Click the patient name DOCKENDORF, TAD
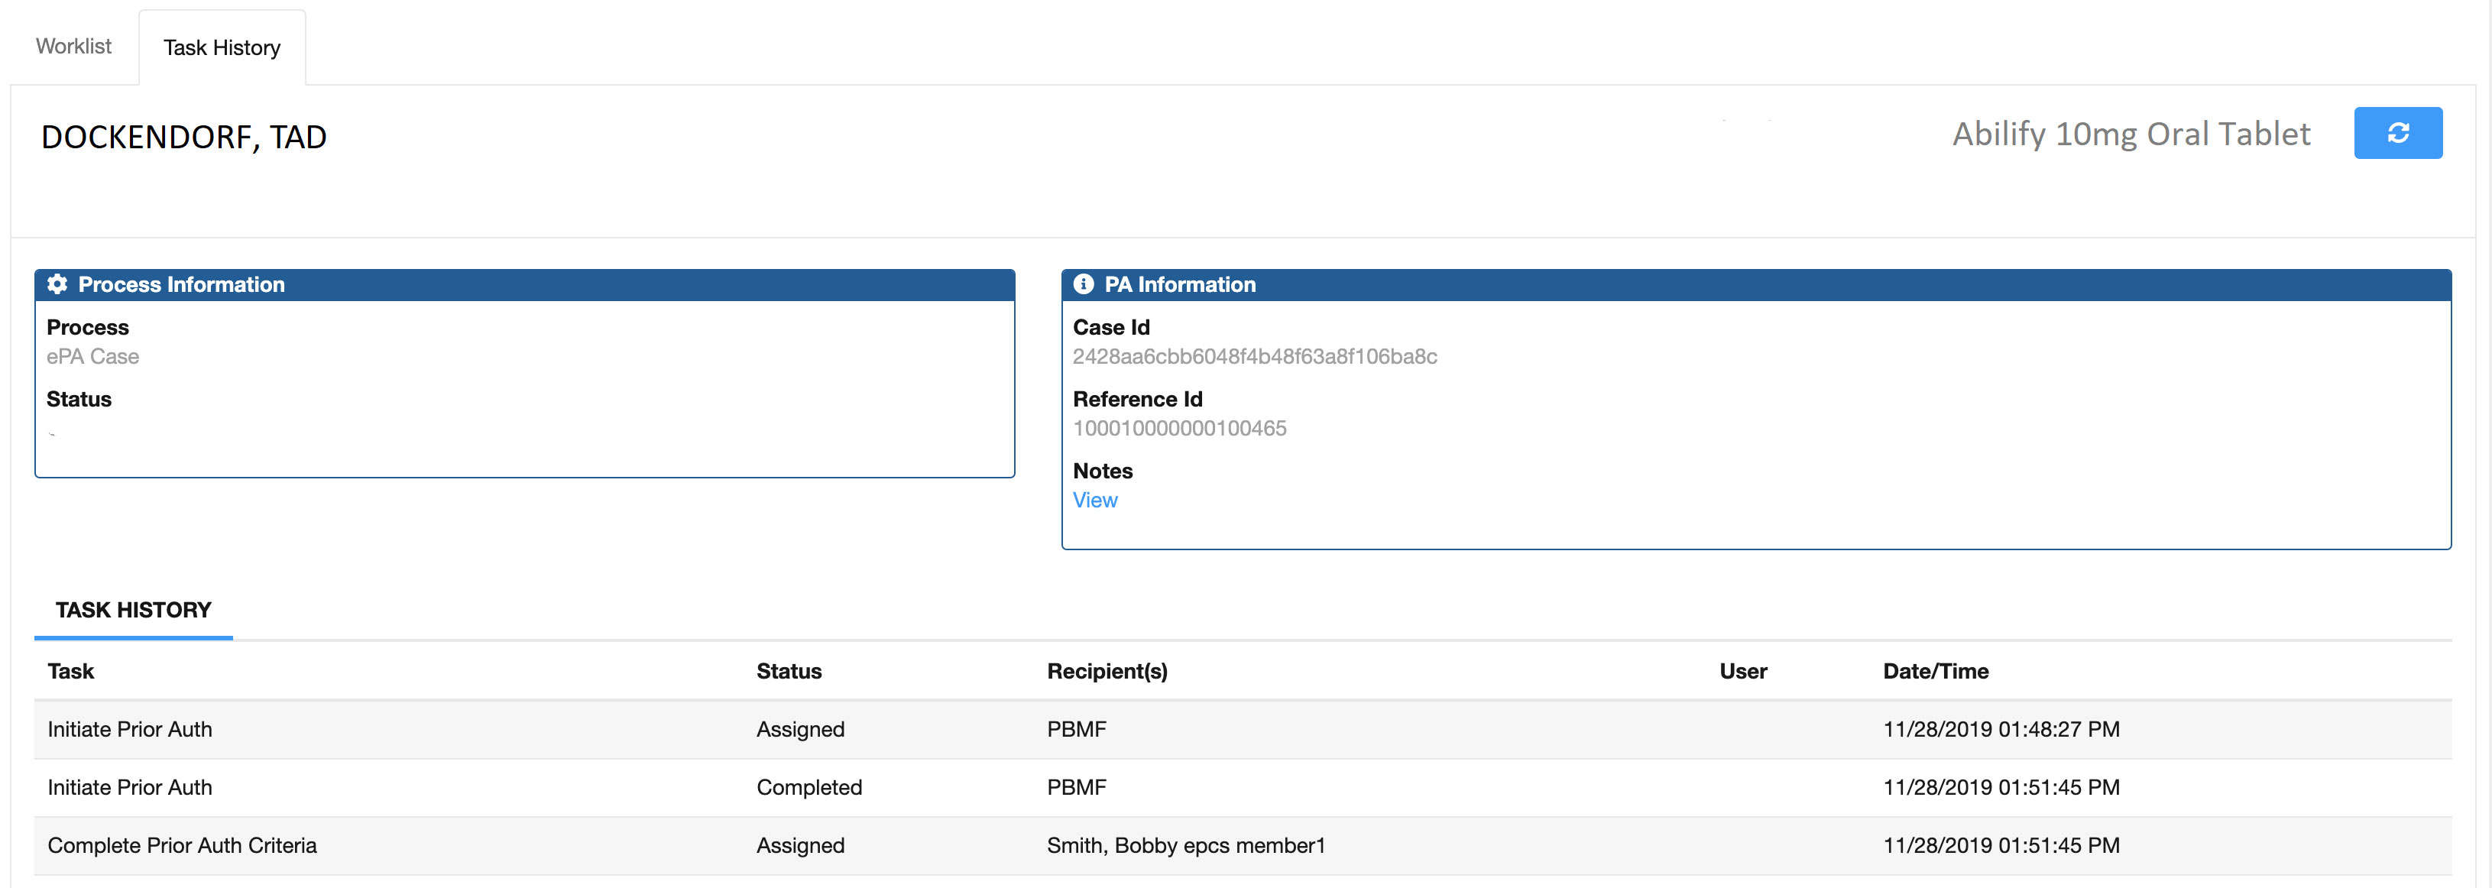 click(x=184, y=136)
